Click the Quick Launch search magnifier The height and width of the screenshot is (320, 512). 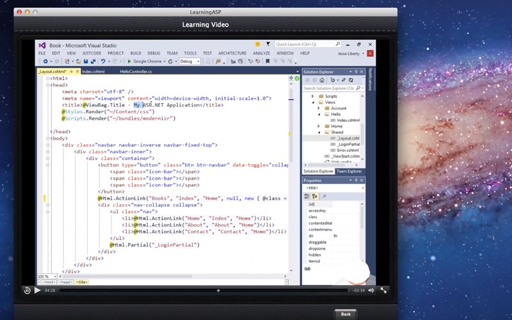[x=338, y=44]
